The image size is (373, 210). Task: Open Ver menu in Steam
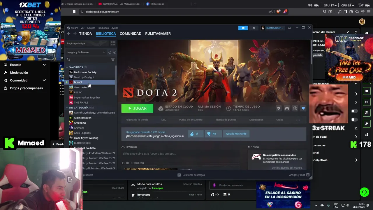coord(82,28)
